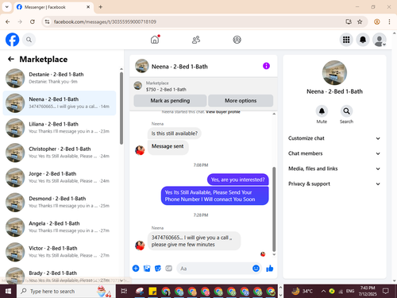Open Desmond 2-Bed 1-Bath conversation
Screen dimensions: 397x298
tap(60, 203)
